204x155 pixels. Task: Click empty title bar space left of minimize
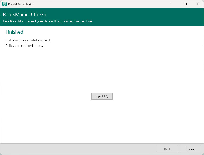pos(108,4)
